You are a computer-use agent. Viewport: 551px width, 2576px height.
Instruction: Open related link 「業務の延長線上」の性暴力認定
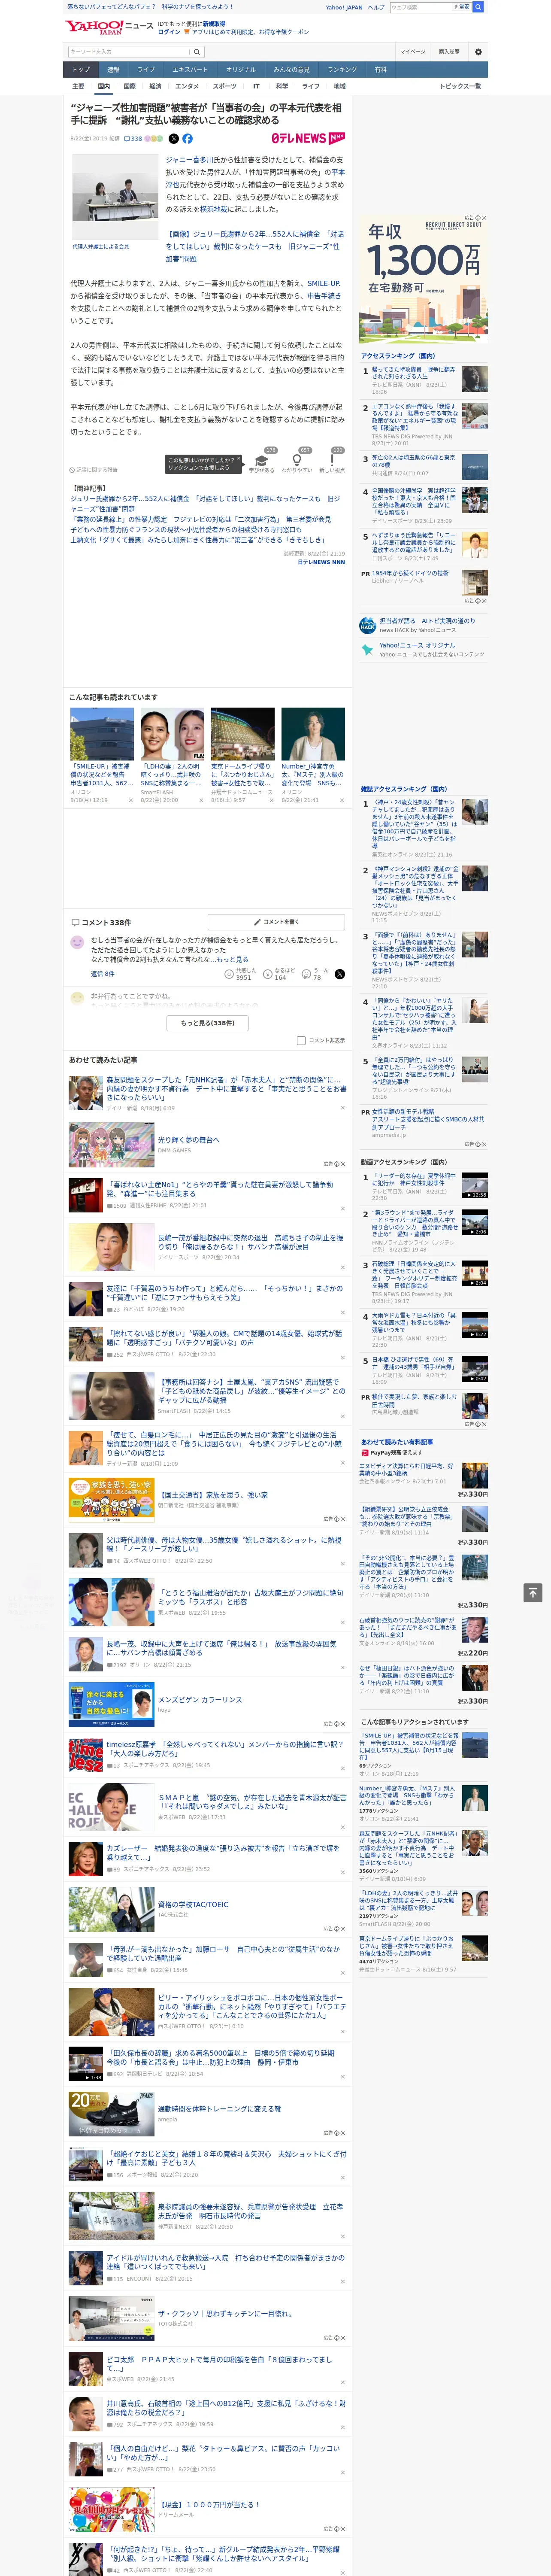pos(200,519)
